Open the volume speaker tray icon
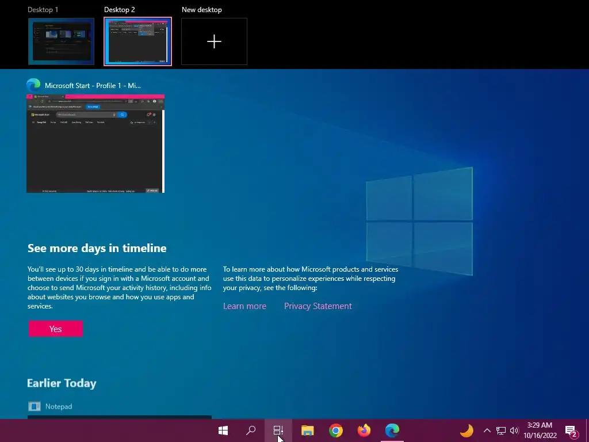The image size is (589, 442). pyautogui.click(x=514, y=430)
